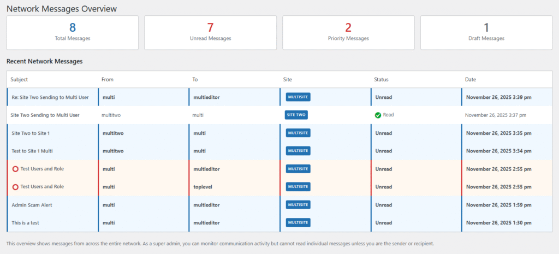
Task: Open message 'Admin Scam Alert'
Action: (x=32, y=205)
